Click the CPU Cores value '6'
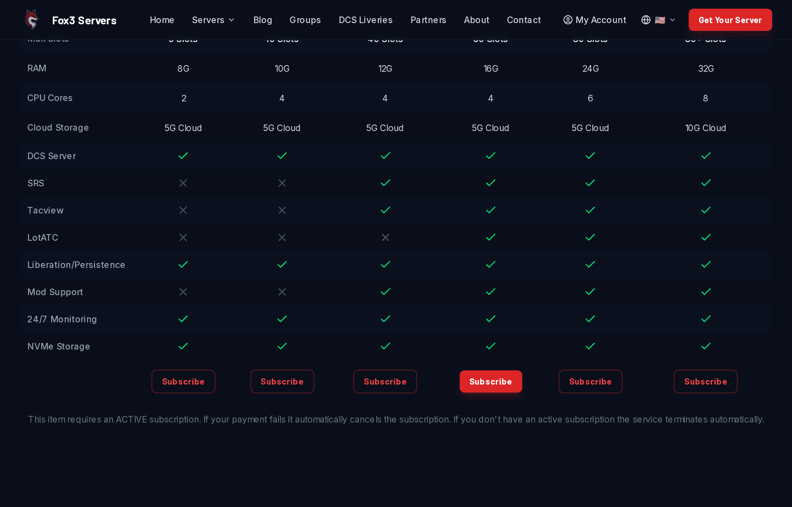The height and width of the screenshot is (507, 792). 590,99
